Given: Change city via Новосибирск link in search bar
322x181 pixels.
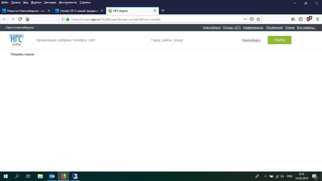Looking at the screenshot, I should click(x=251, y=40).
